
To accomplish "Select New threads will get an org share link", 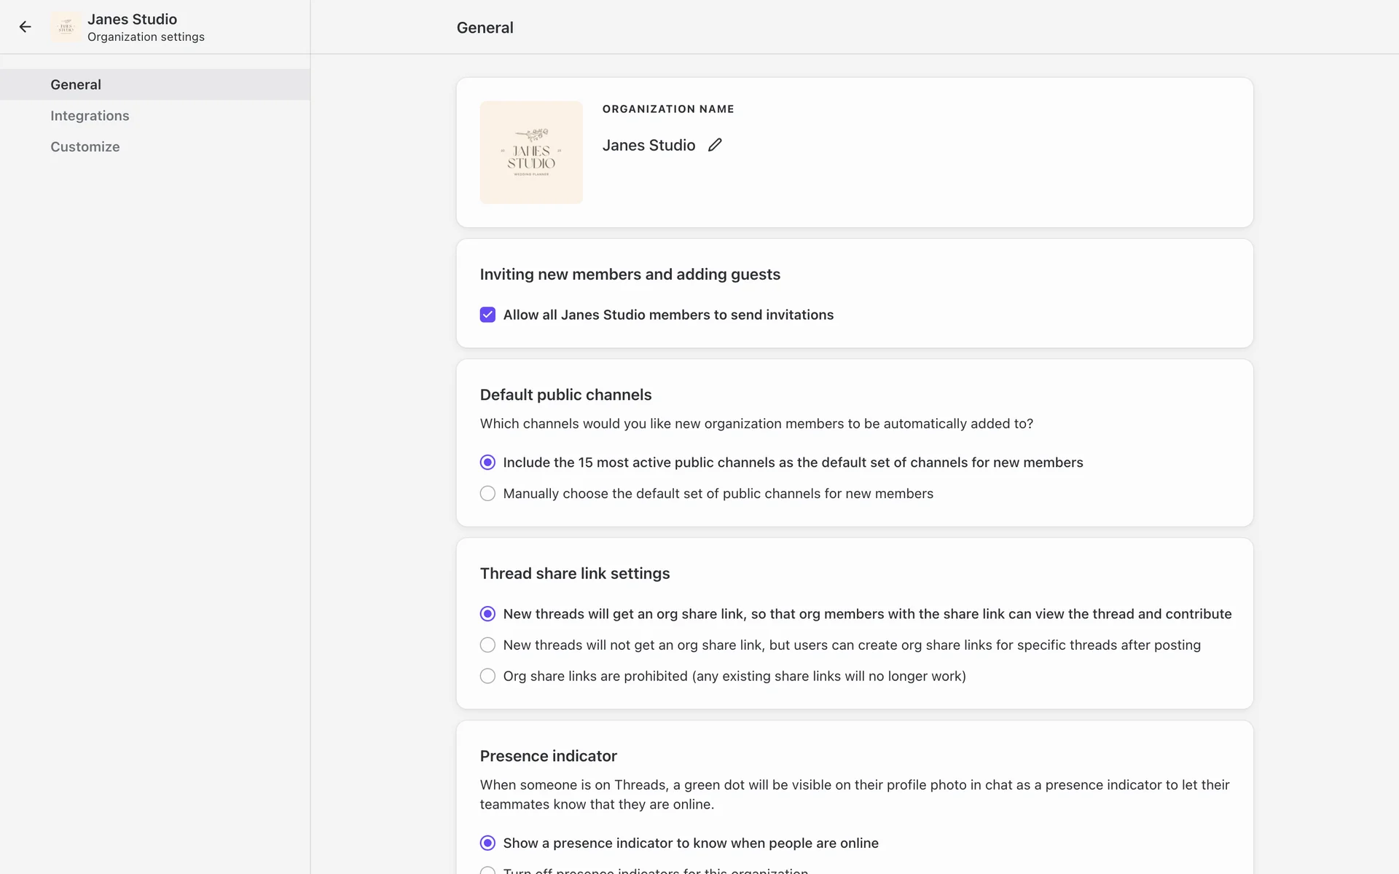I will 487,614.
